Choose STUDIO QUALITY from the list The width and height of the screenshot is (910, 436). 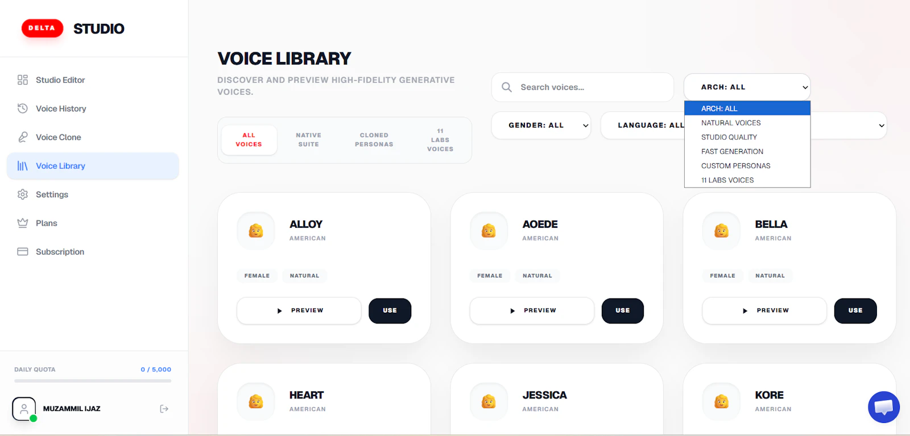point(747,137)
